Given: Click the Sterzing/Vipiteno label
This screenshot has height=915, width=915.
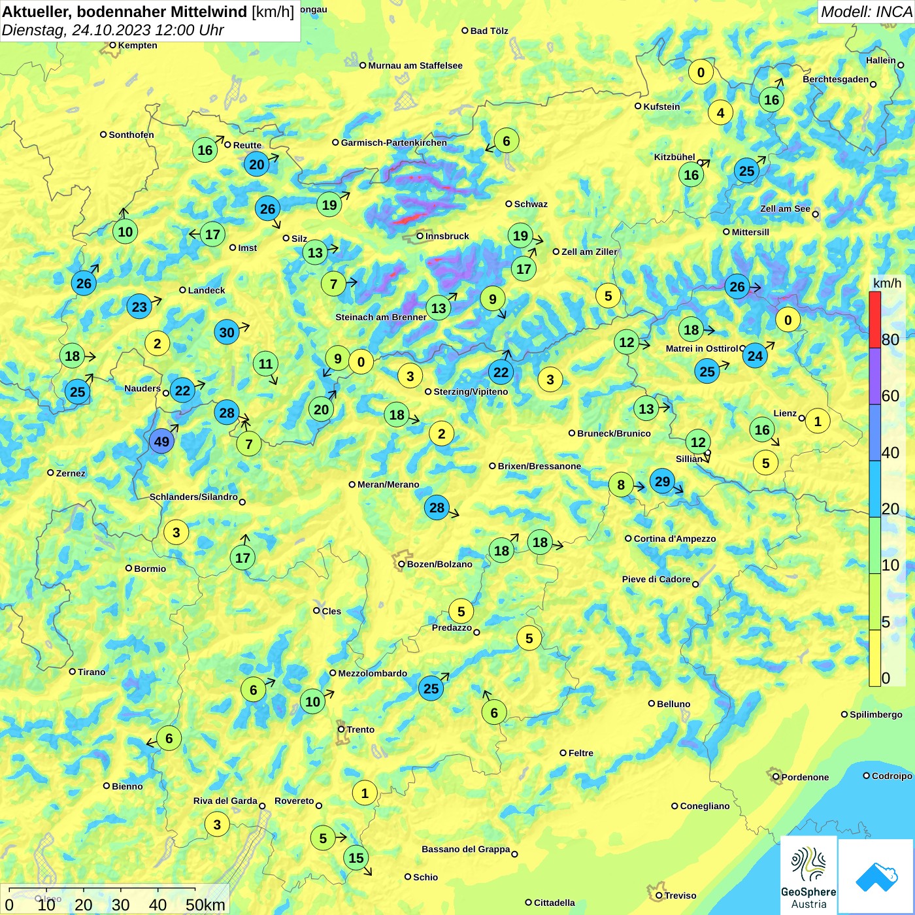Looking at the screenshot, I should tap(471, 391).
